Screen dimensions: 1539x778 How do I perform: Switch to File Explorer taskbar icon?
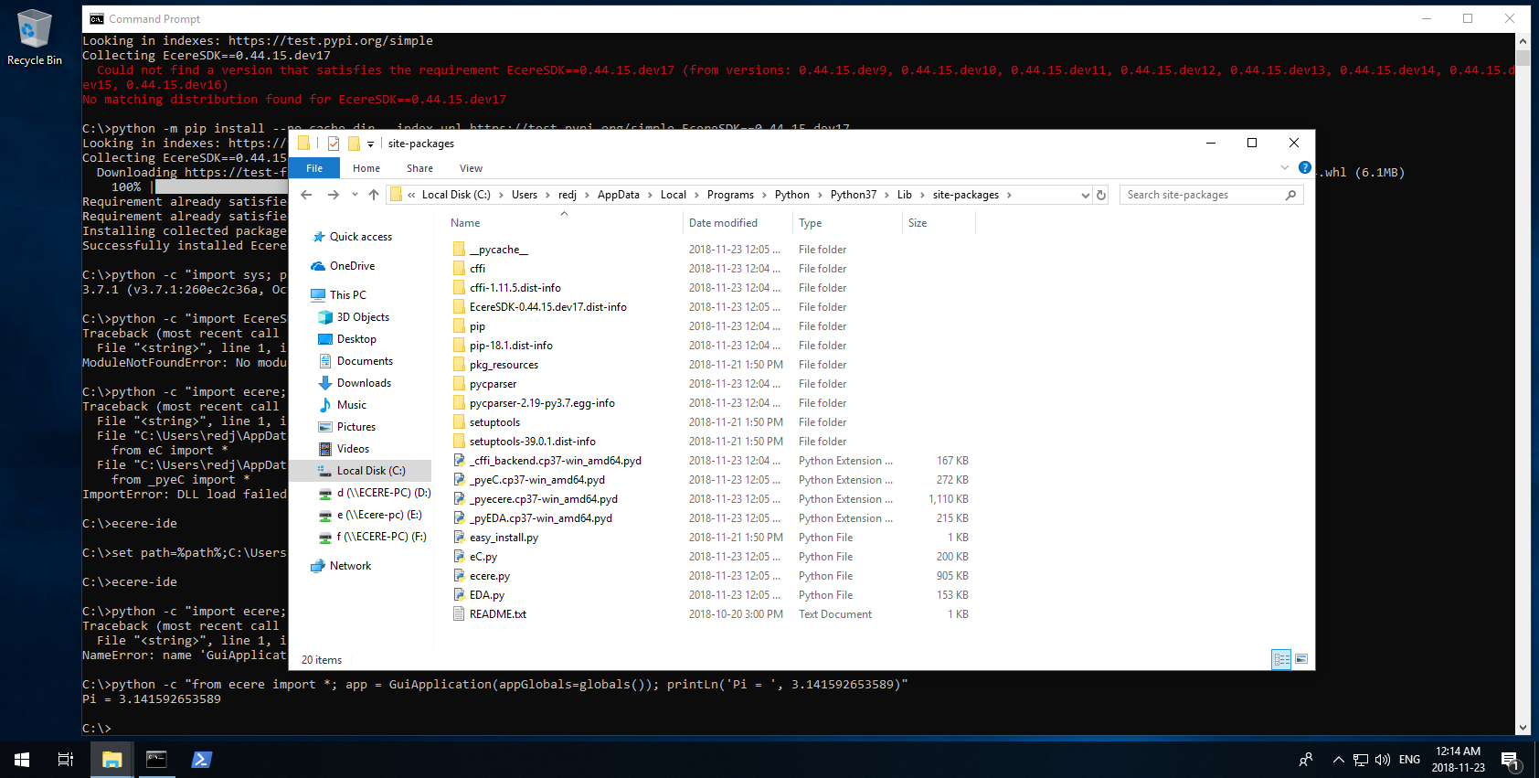coord(111,760)
